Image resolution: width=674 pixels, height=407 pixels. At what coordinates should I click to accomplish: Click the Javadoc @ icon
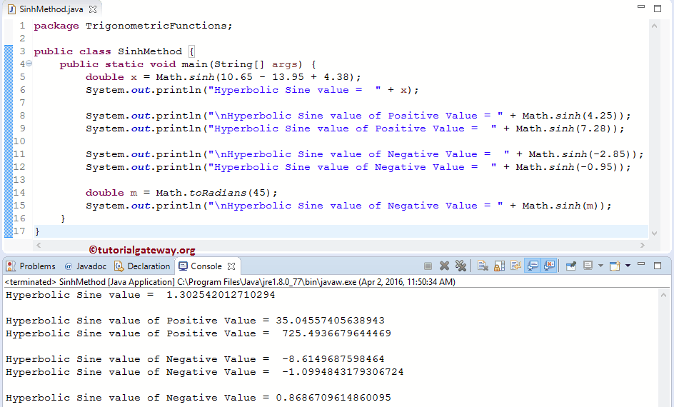click(x=69, y=266)
